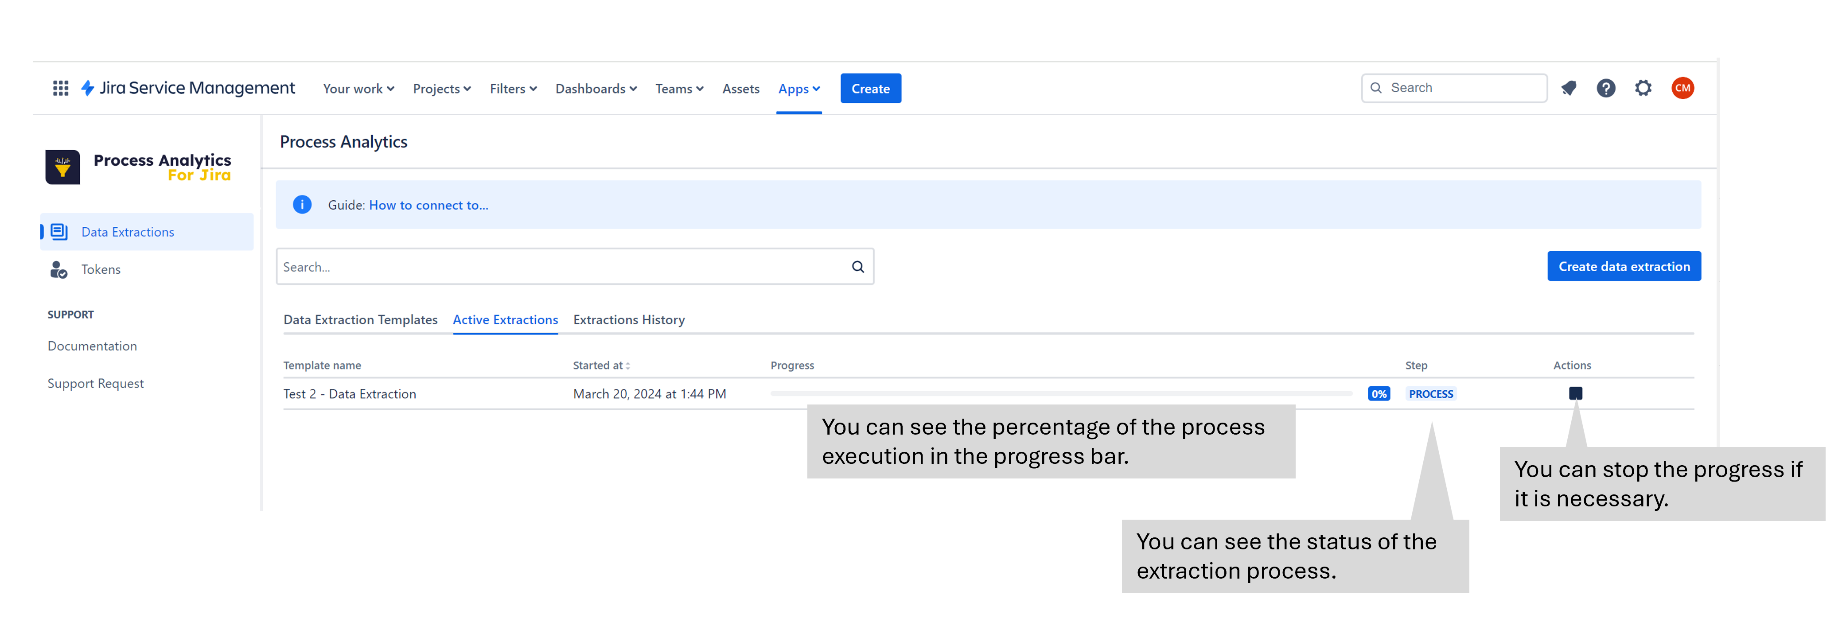Click the PROCESS step badge
1846x626 pixels.
tap(1430, 394)
